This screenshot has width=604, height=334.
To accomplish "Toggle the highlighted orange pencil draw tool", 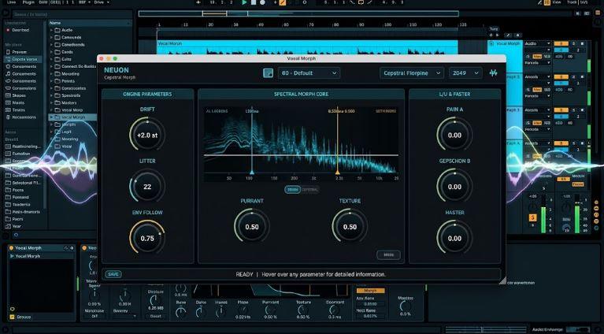I will 283,2.
